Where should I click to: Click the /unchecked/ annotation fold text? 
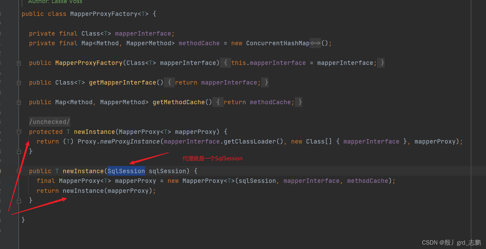[50, 122]
